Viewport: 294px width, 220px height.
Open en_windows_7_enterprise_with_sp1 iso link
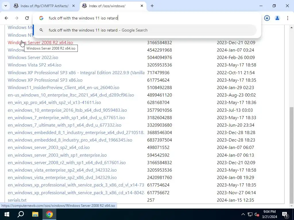click(x=66, y=118)
